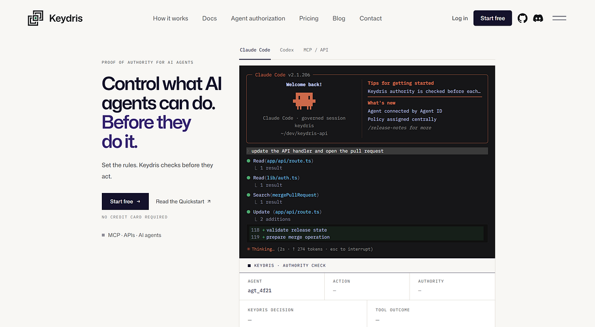
Task: Click the Thinking… status line
Action: [x=309, y=249]
